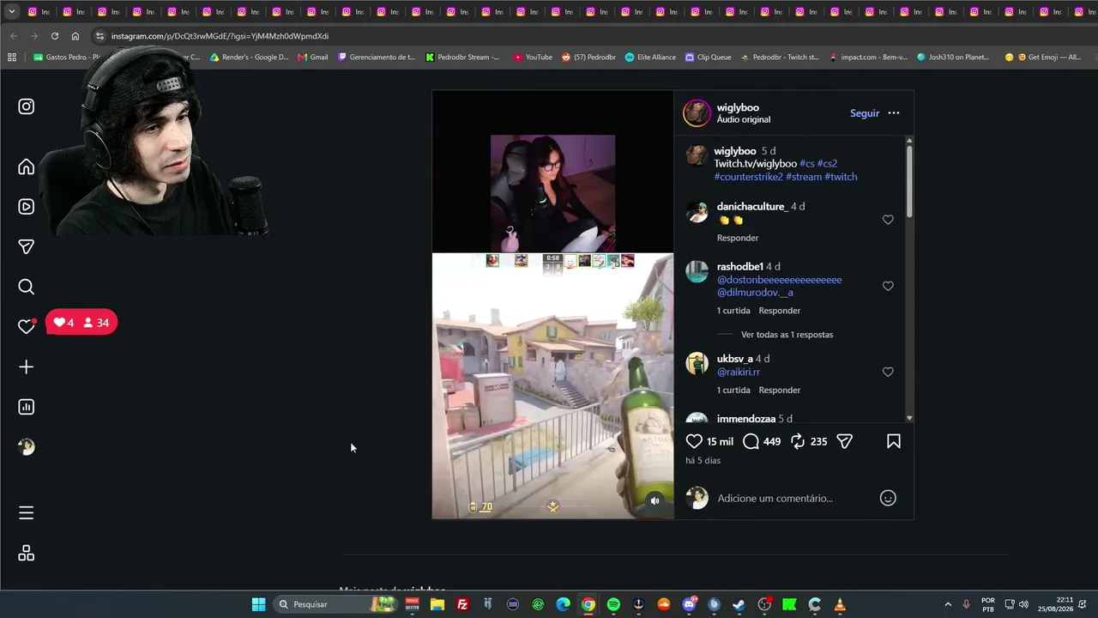Open Steam from the taskbar
Screen dimensions: 1098x618
739,604
